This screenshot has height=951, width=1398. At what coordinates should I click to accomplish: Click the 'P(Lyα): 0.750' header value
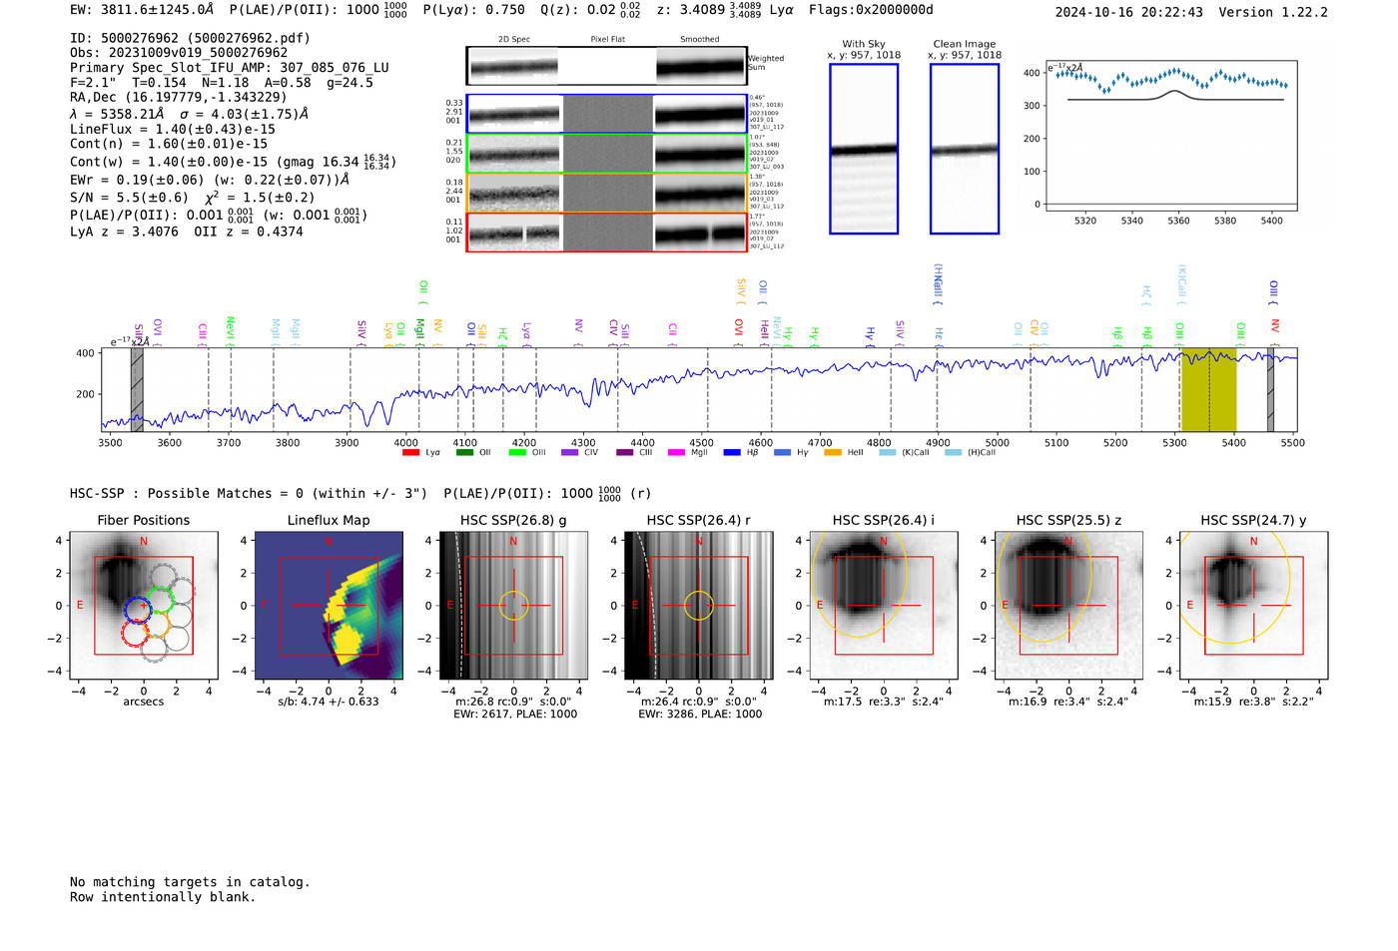(x=474, y=10)
